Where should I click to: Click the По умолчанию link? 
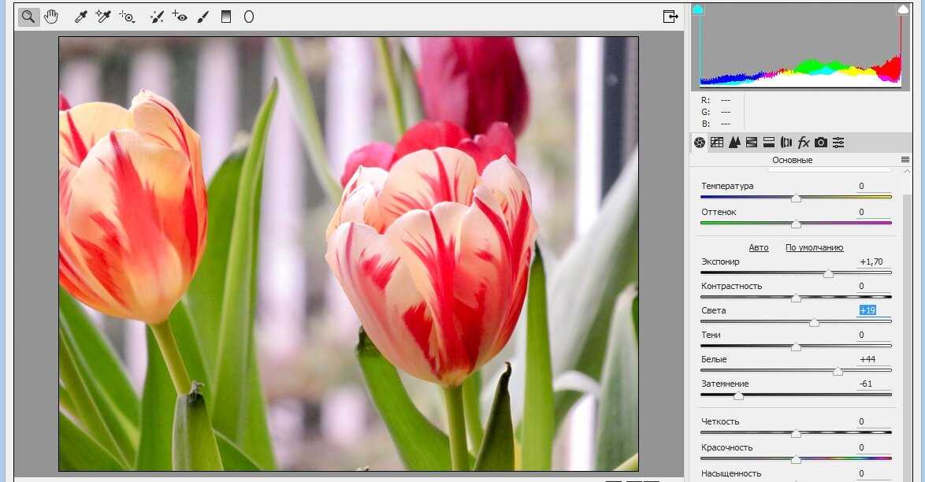(814, 248)
